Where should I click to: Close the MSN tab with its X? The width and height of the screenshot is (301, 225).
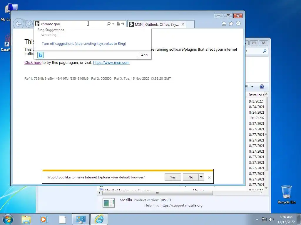pyautogui.click(x=183, y=24)
